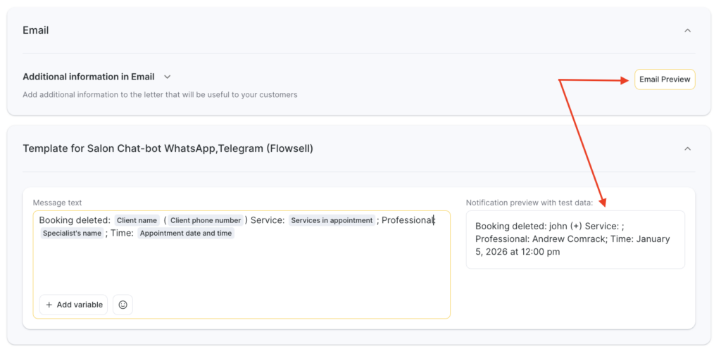
Task: Open the Email Preview button
Action: [664, 80]
